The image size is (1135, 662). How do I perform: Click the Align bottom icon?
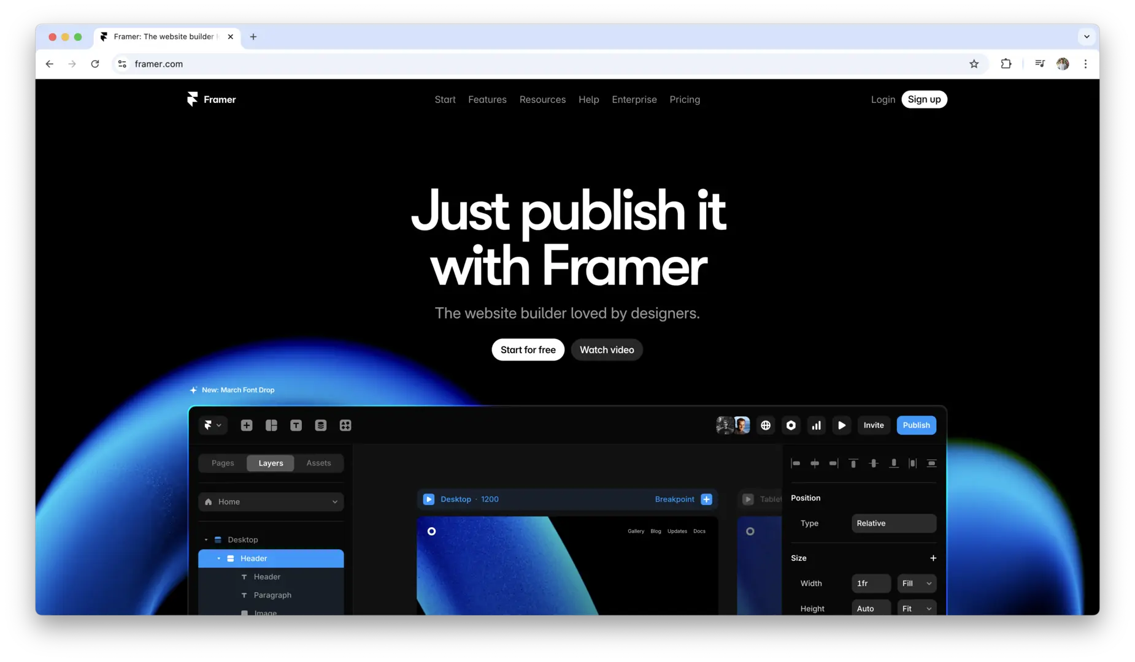(894, 463)
